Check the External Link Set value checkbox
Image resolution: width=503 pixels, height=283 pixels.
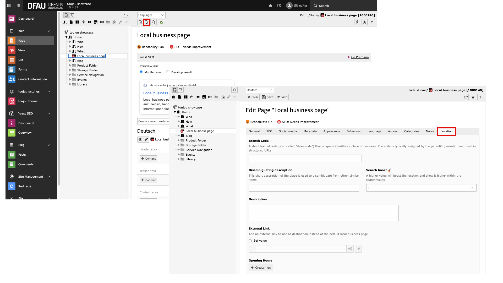point(250,241)
